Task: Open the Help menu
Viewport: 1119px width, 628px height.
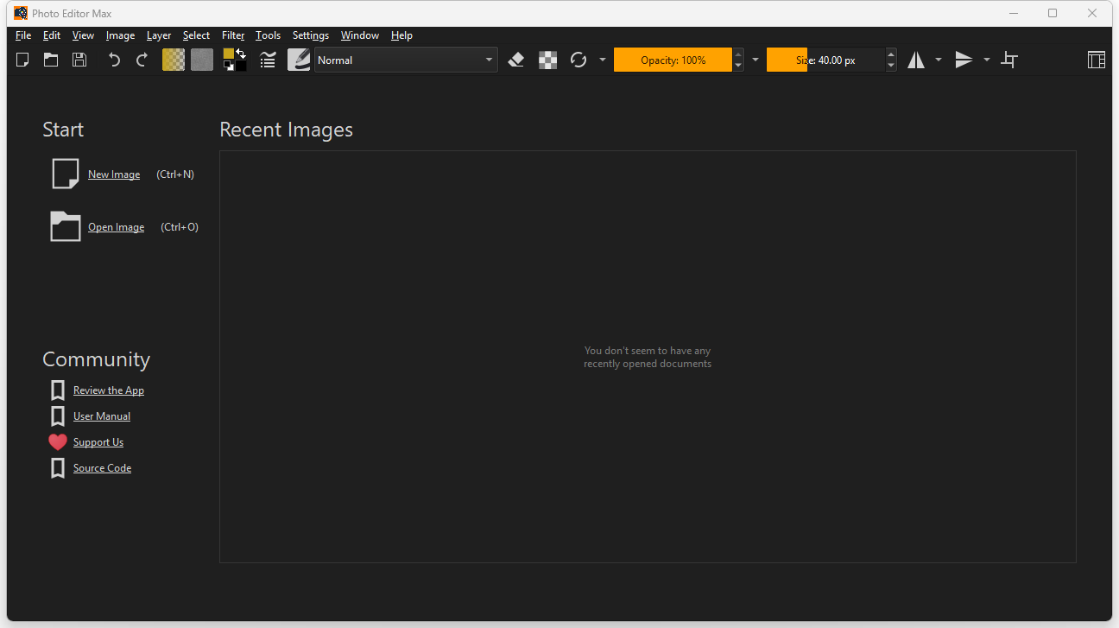Action: click(401, 35)
